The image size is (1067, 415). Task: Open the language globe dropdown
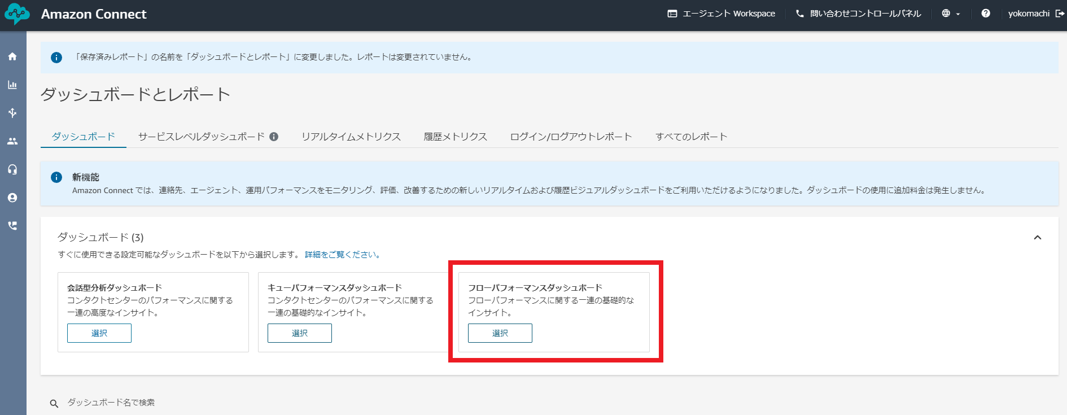951,14
